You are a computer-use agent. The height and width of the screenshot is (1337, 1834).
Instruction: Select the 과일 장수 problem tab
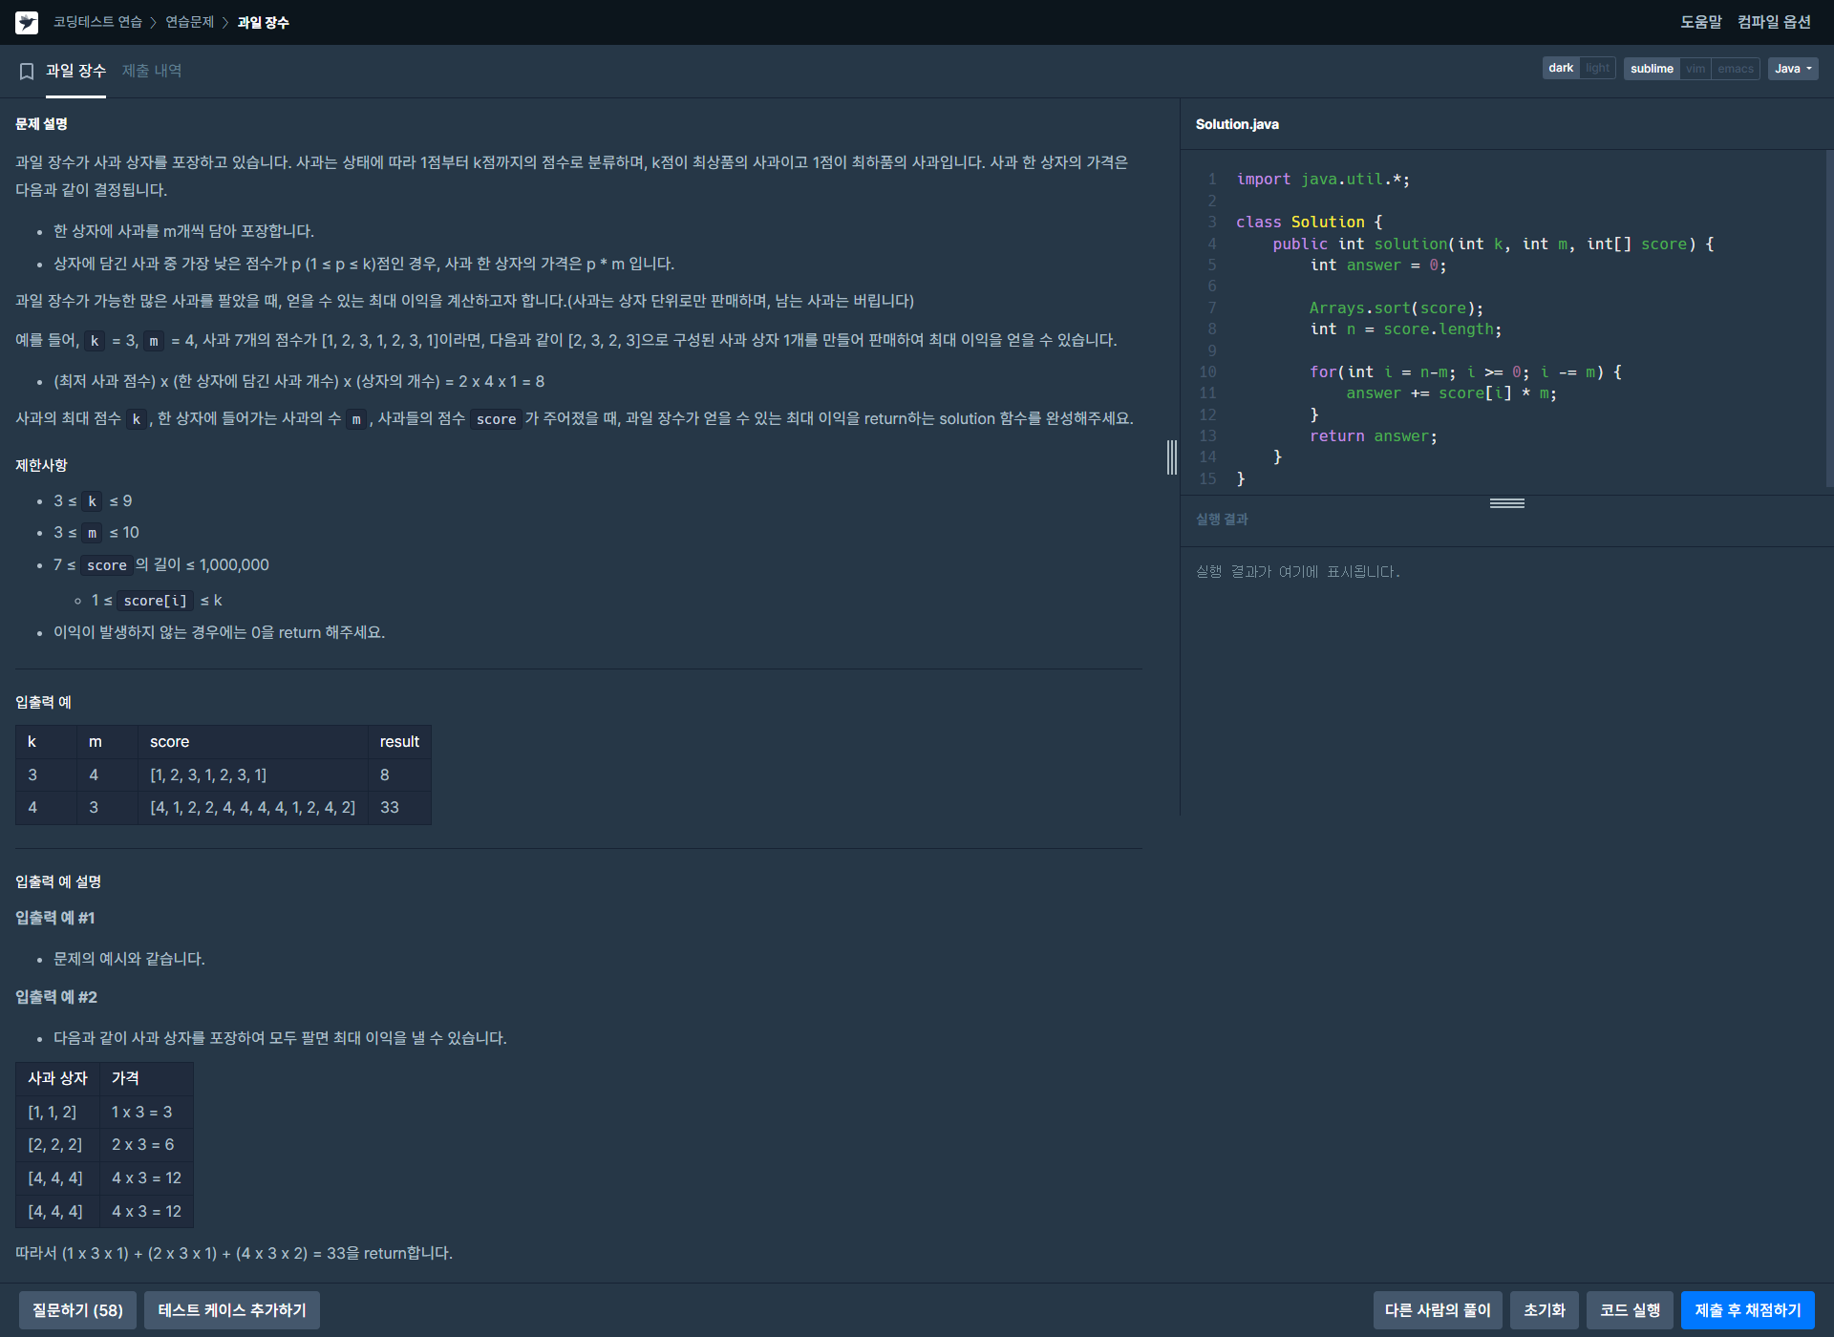[x=75, y=71]
